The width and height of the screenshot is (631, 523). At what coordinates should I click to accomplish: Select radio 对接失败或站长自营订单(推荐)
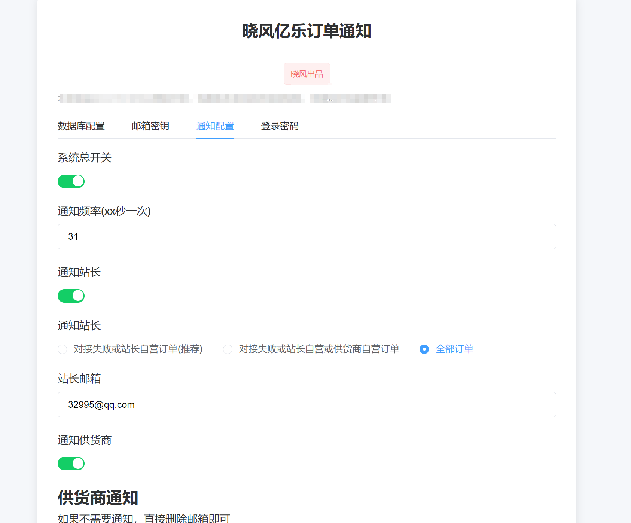click(63, 349)
